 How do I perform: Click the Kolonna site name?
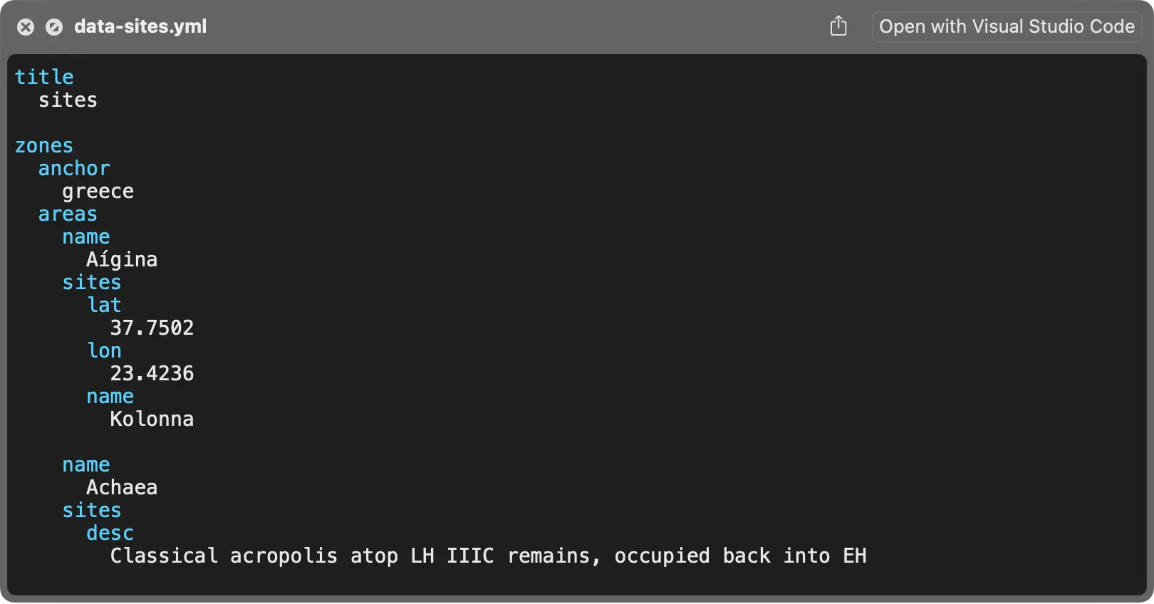click(152, 419)
